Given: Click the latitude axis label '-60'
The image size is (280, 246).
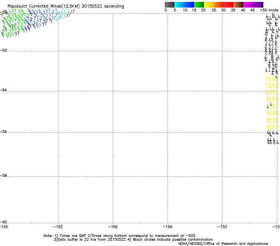Looking at the screenshot, I should coord(3,222).
